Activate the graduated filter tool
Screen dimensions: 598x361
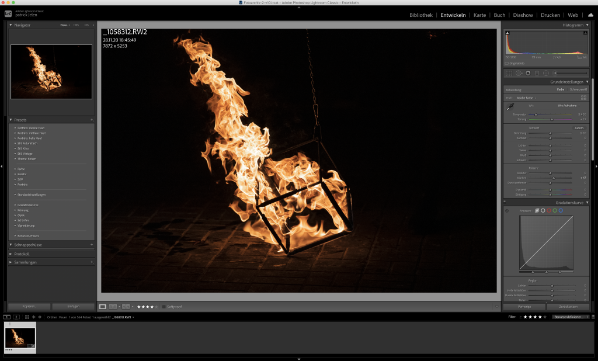click(537, 73)
